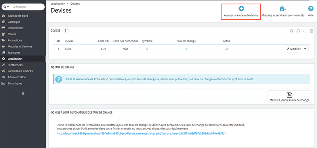The image size is (317, 148).
Task: Click the Rechercher search field
Action: pyautogui.click(x=27, y=7)
